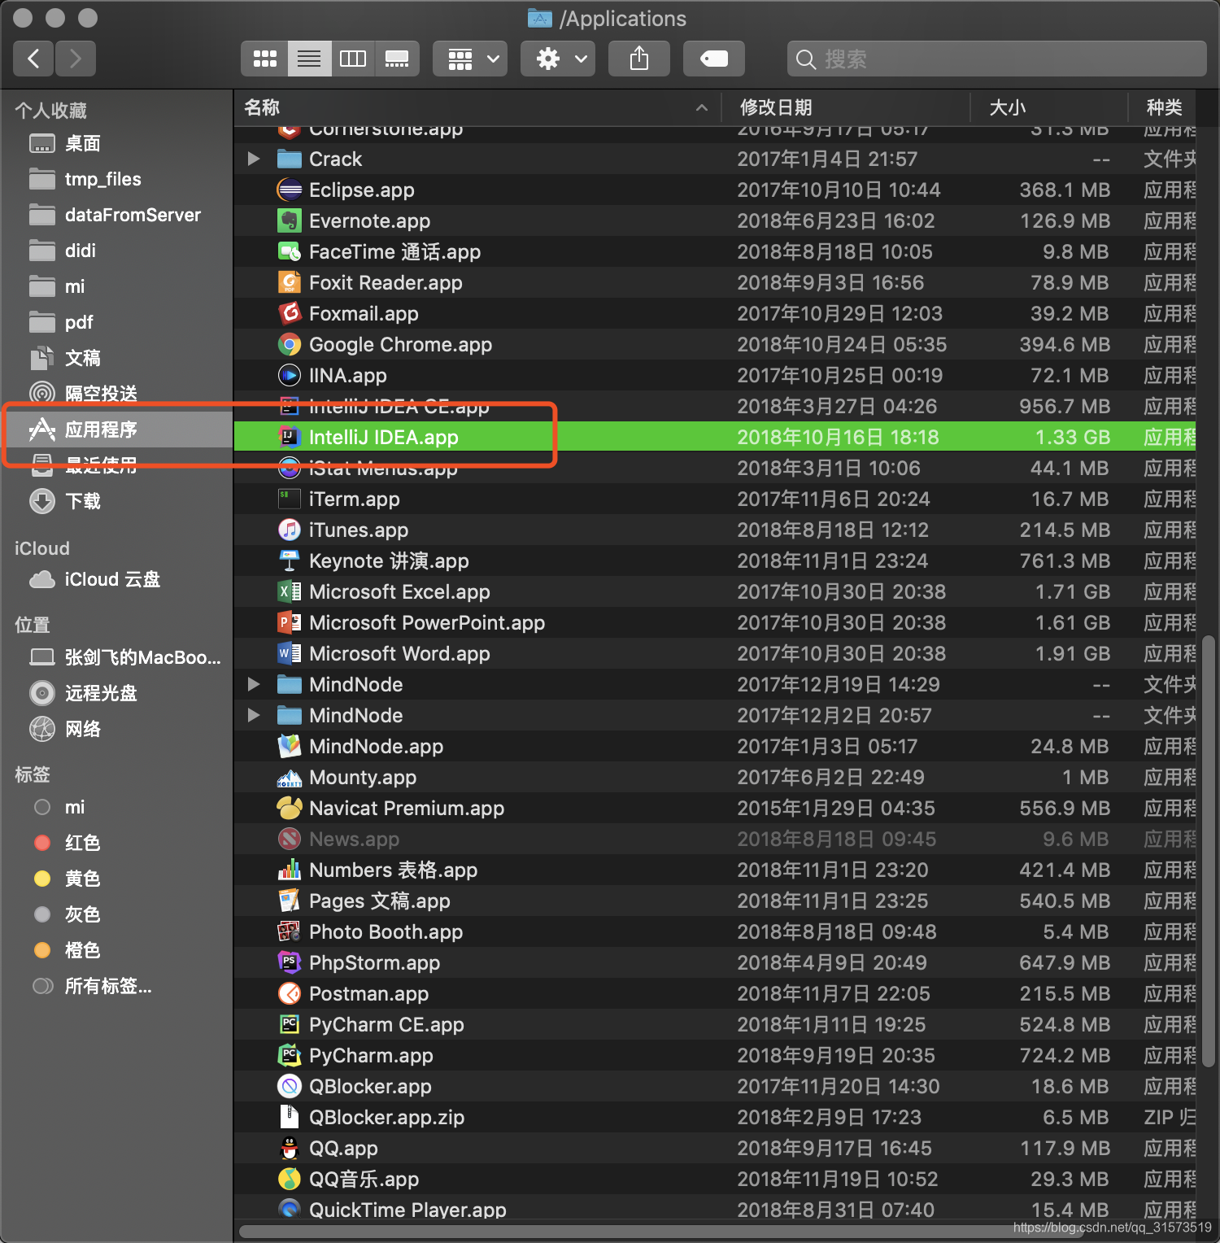1220x1243 pixels.
Task: Select the Foxit Reader.app icon
Action: point(290,282)
